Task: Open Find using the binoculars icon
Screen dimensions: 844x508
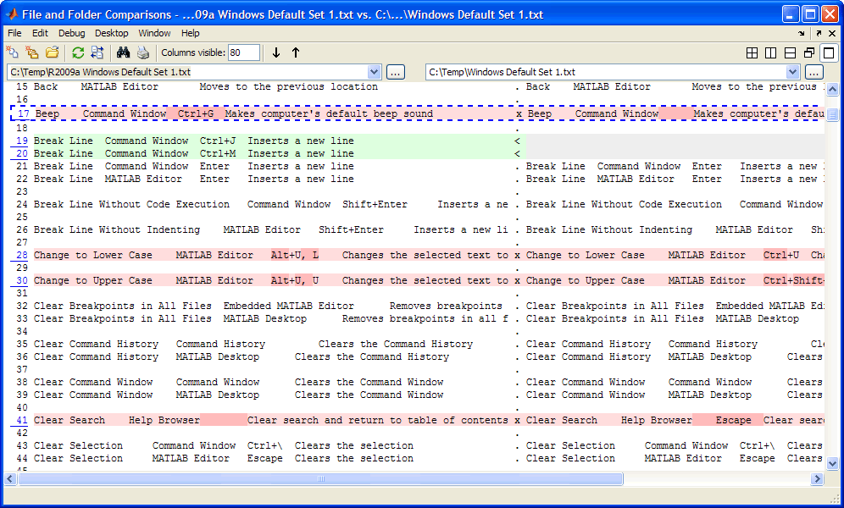Action: (x=123, y=52)
